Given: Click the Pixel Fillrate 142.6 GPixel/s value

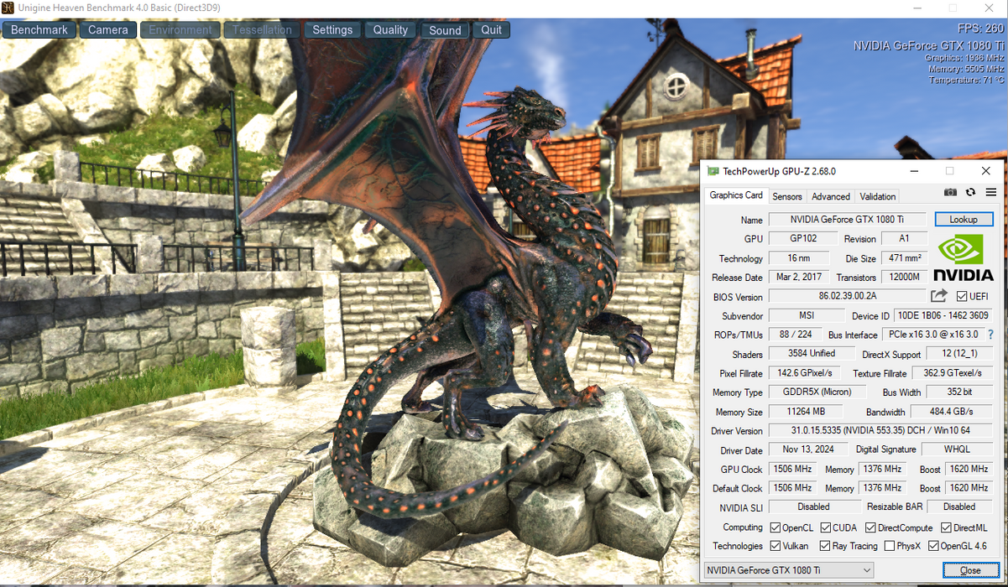Looking at the screenshot, I should pos(805,372).
